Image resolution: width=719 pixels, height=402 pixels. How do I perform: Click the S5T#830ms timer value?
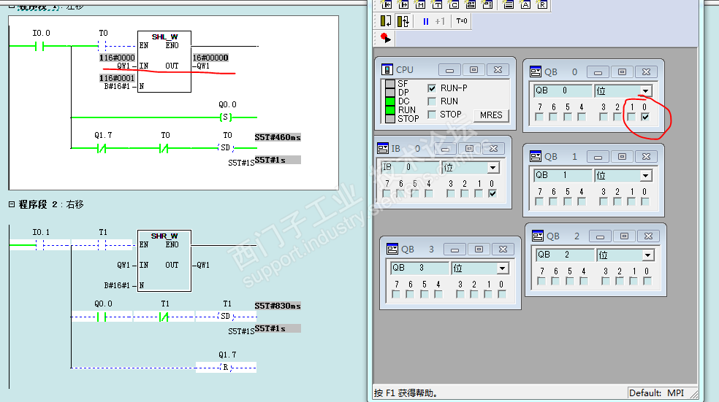tap(278, 306)
